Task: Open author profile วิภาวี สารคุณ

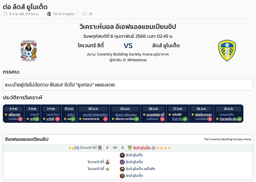Action: click(64, 14)
